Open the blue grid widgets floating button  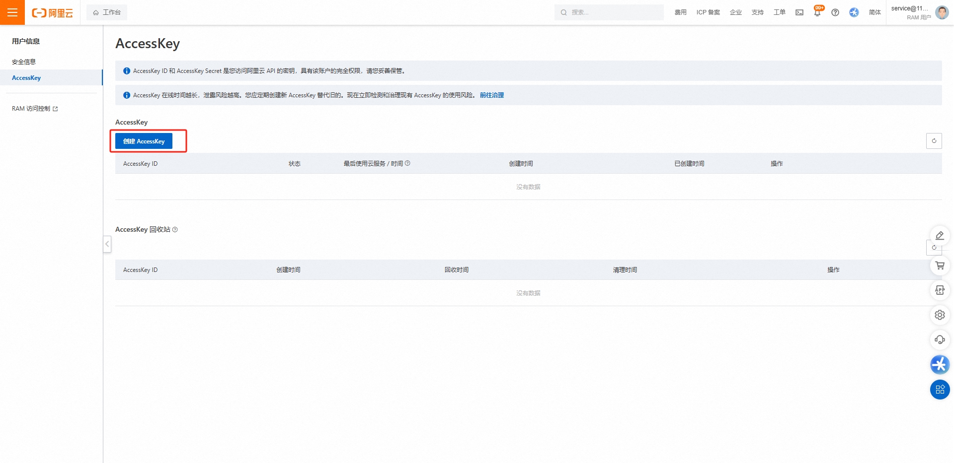[940, 390]
